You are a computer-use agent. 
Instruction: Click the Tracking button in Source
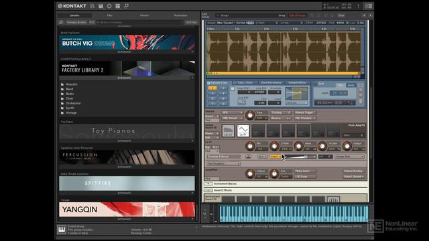[280, 112]
